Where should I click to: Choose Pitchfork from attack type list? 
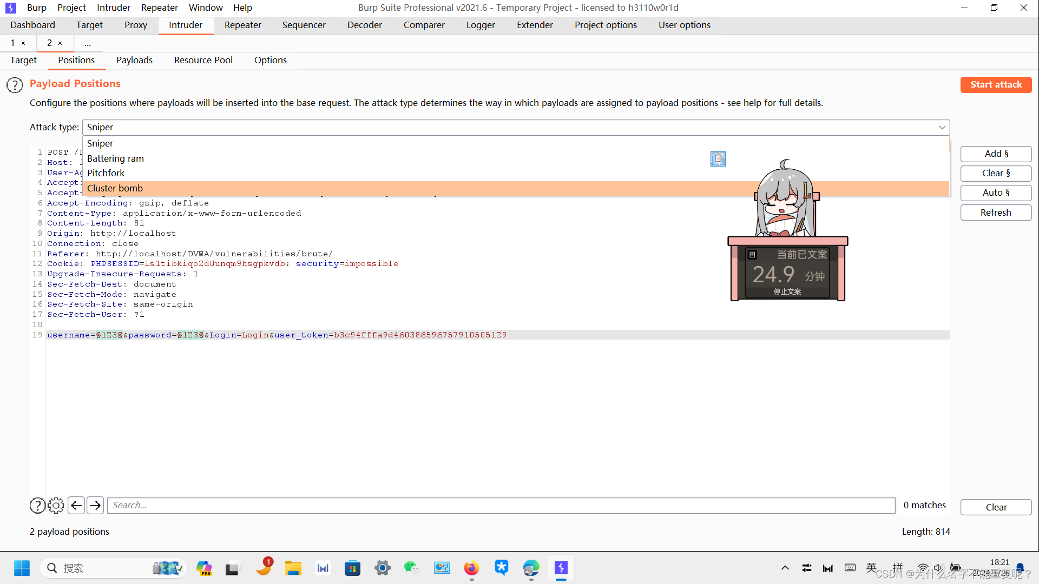coord(106,173)
